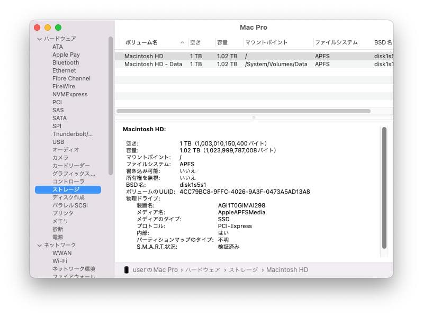This screenshot has width=423, height=317.
Task: Click the horizontal scrollbar of volume table
Action: (x=244, y=111)
